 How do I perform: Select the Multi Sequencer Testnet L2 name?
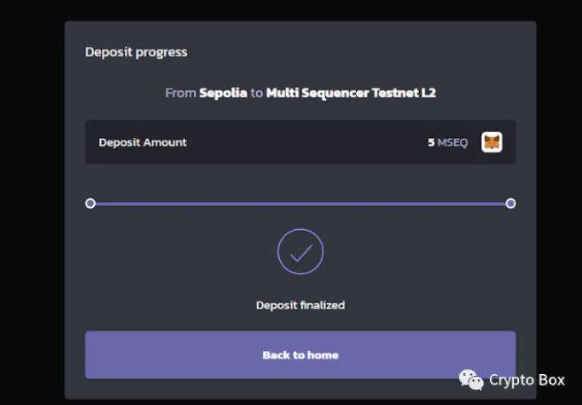(x=351, y=93)
